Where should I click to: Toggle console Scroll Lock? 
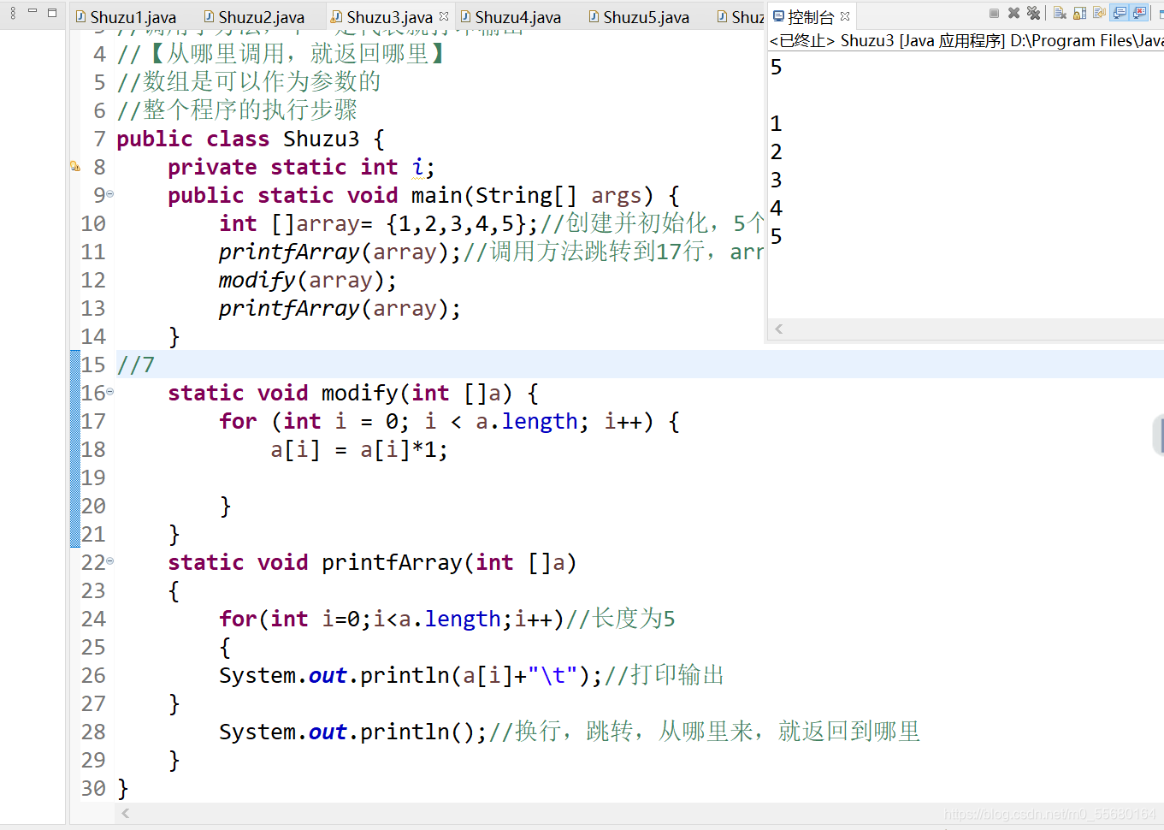(x=1080, y=14)
